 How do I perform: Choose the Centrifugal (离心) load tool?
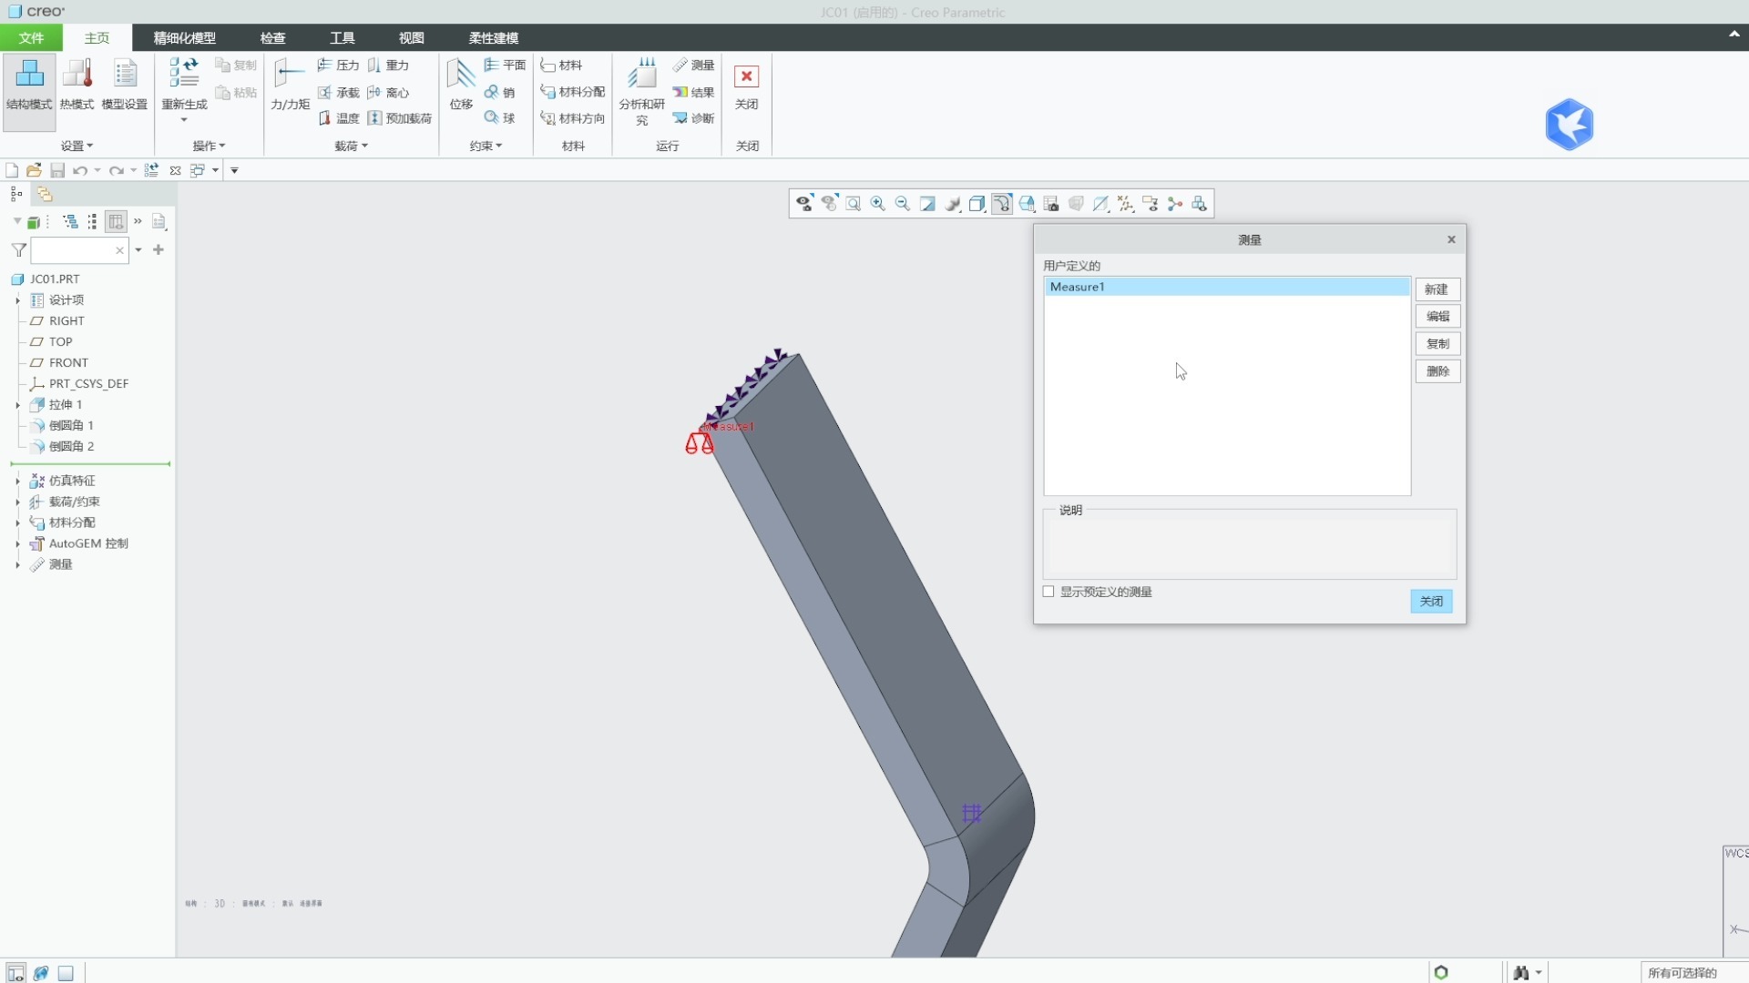coord(388,93)
